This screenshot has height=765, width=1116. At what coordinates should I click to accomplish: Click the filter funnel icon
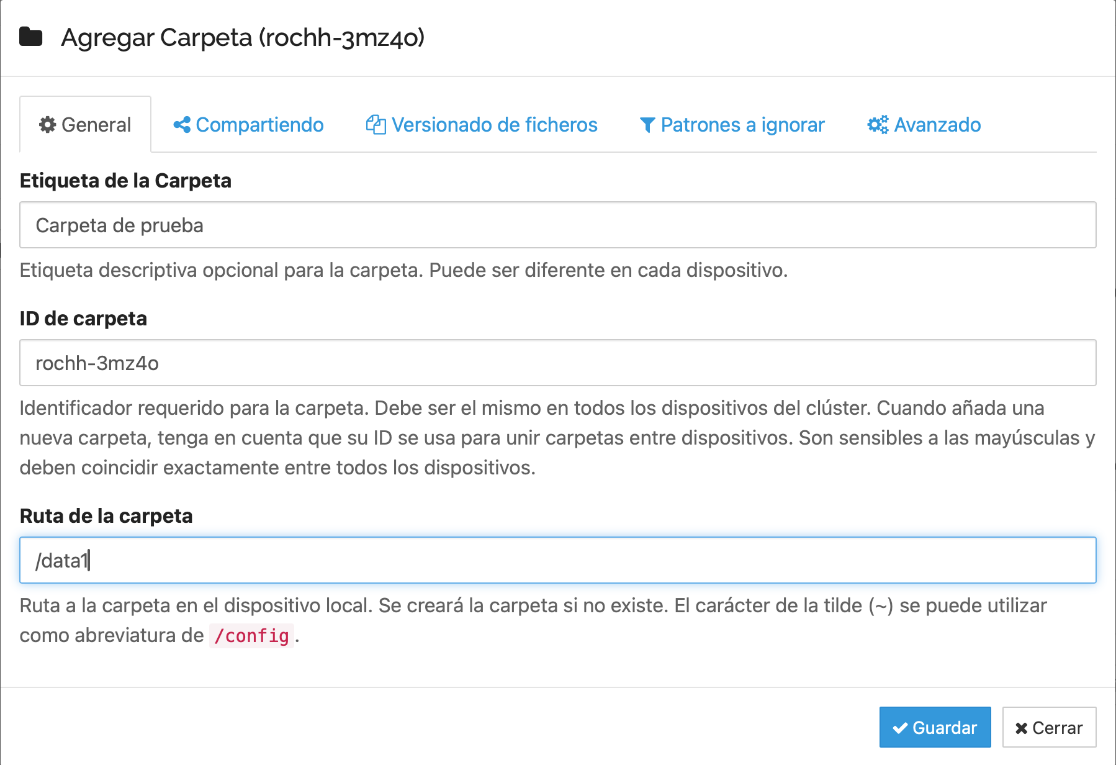(x=647, y=125)
